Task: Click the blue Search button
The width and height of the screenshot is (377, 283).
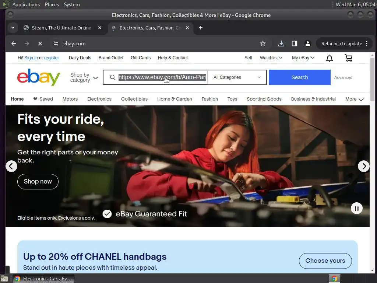Action: click(x=300, y=77)
